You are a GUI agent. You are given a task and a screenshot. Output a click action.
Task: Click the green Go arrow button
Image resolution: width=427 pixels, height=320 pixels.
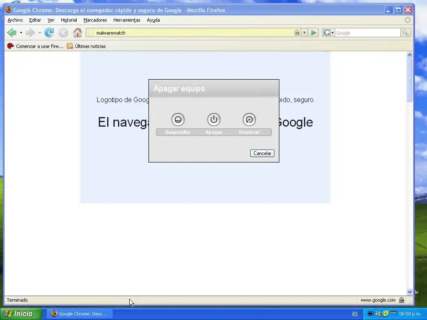pyautogui.click(x=314, y=33)
